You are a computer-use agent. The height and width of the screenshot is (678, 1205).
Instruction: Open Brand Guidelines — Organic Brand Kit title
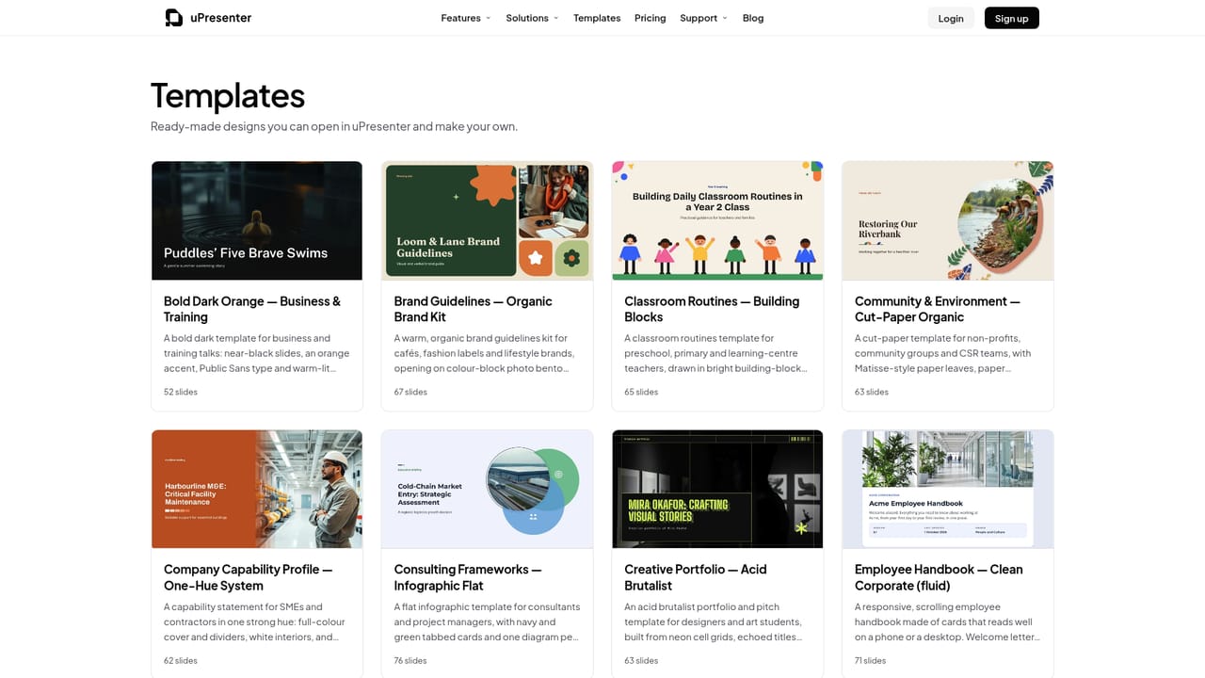(x=473, y=309)
